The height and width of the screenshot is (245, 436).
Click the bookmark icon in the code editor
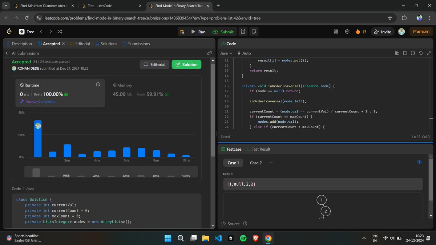(x=405, y=53)
